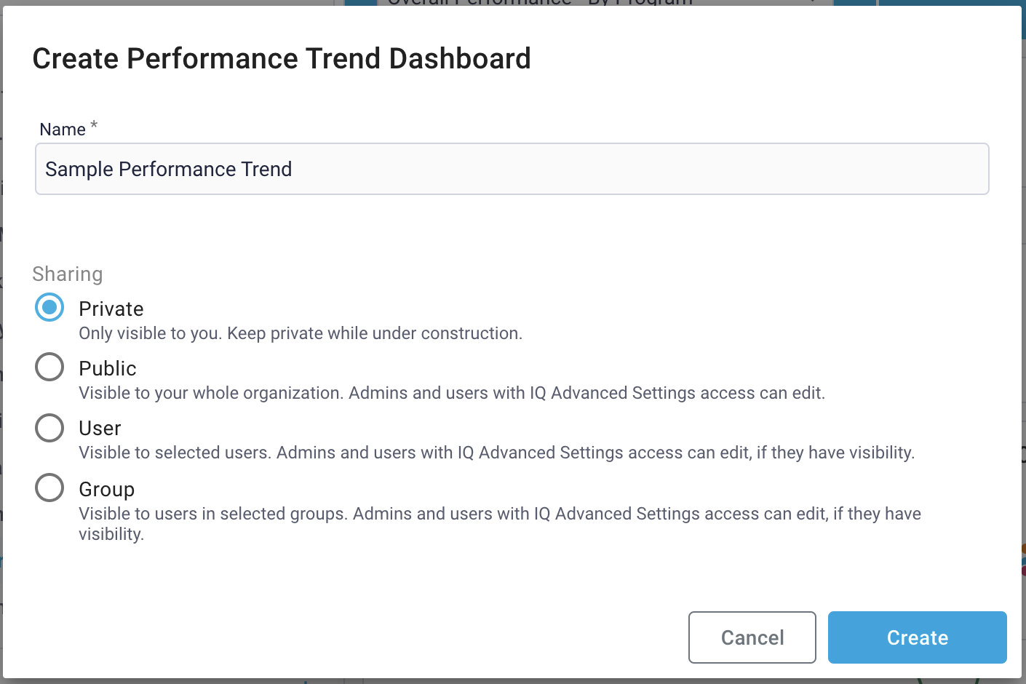Click 'Visible to users in selected groups' text
Screen dimensions: 1026x684
point(499,514)
